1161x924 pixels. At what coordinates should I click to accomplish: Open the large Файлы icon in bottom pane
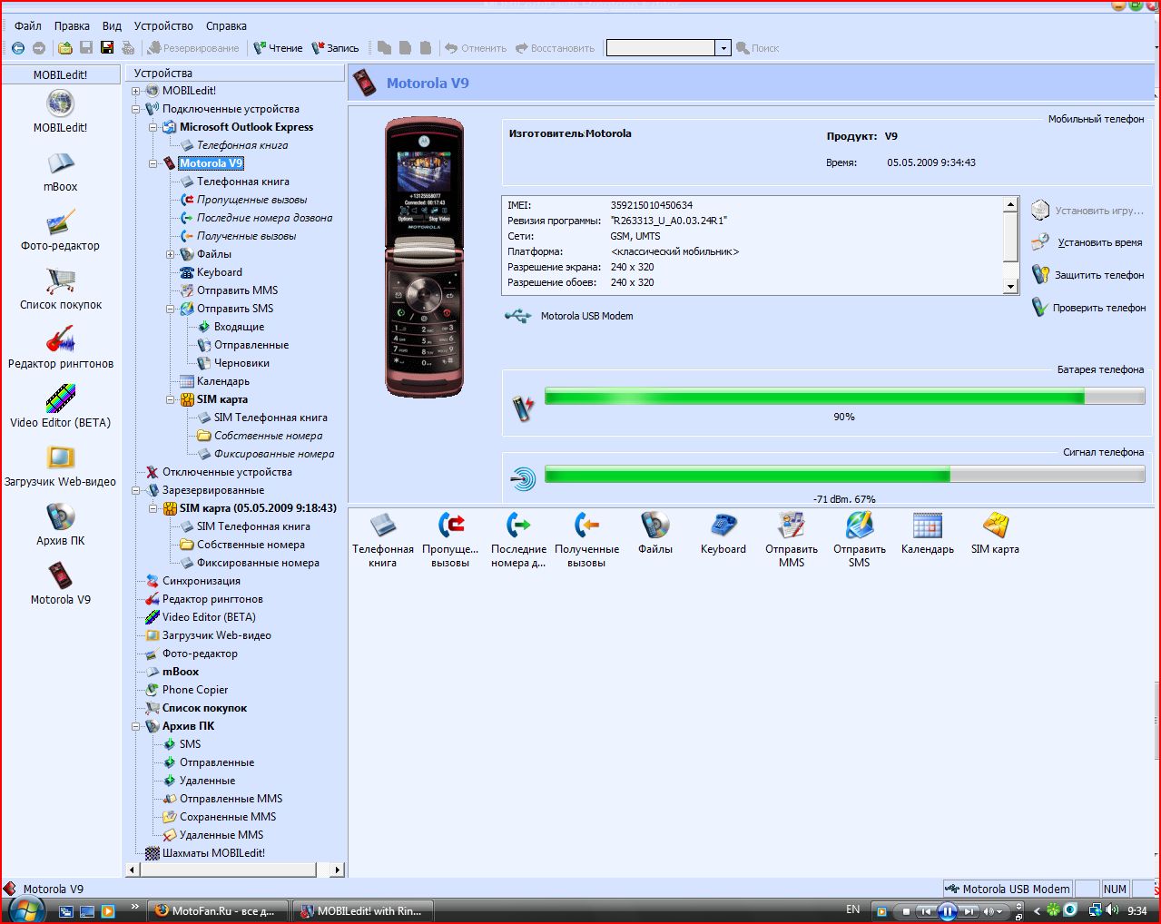[654, 526]
